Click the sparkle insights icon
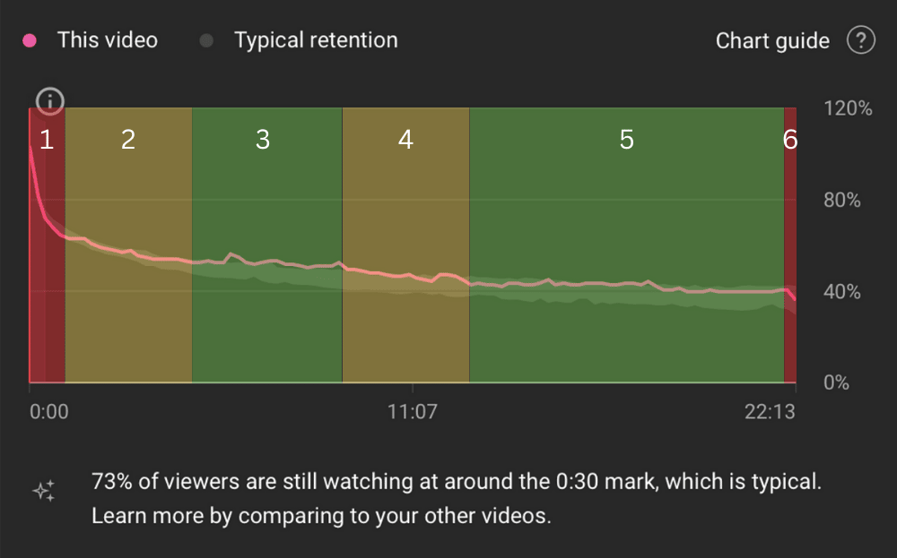 point(44,491)
